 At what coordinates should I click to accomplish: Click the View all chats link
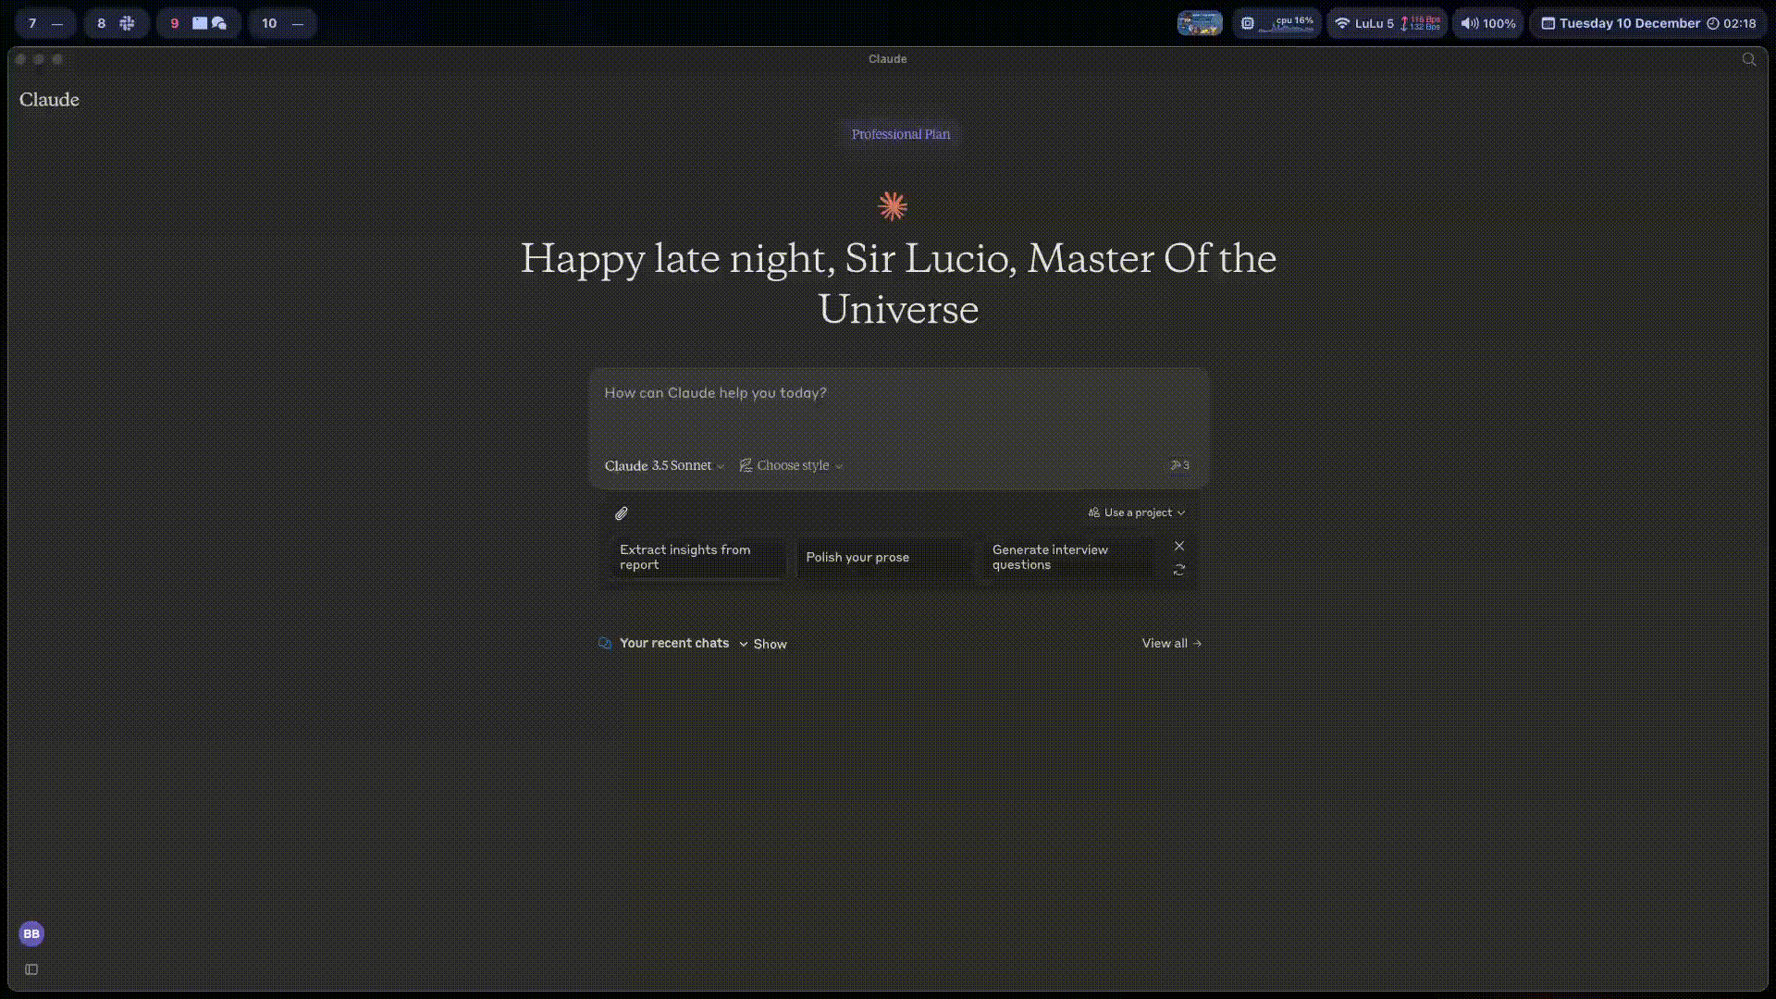1171,643
